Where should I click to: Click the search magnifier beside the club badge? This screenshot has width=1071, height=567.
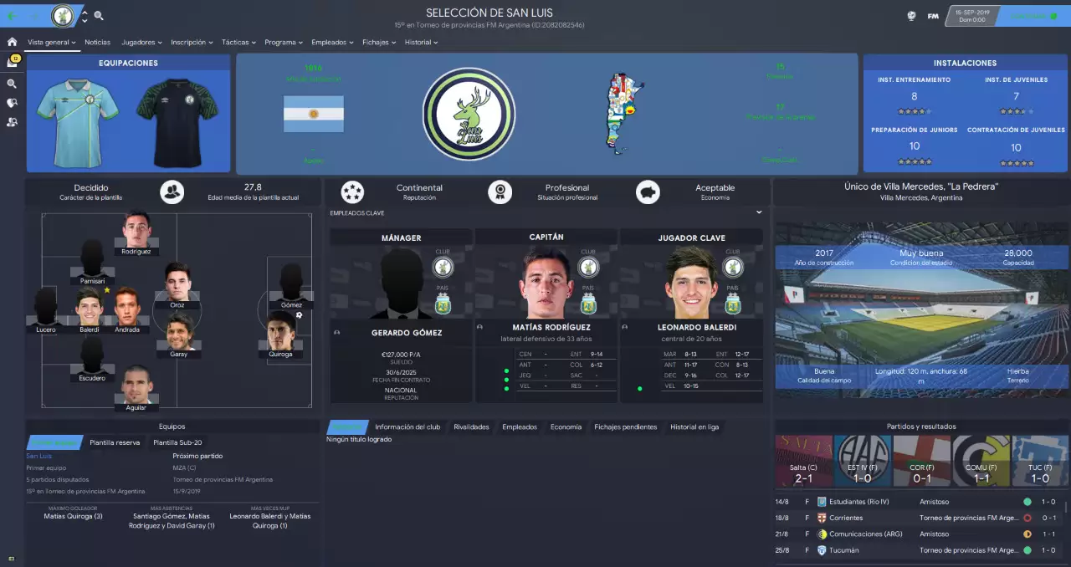99,16
